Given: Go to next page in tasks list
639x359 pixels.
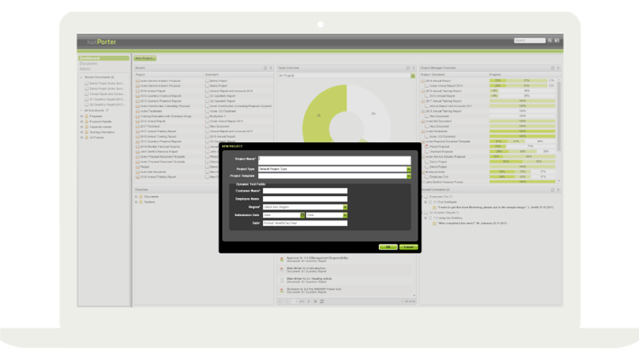Looking at the screenshot, I should [x=309, y=301].
